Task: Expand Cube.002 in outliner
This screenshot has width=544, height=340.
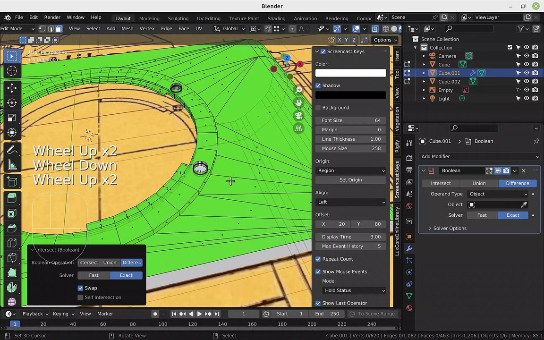Action: (x=424, y=82)
